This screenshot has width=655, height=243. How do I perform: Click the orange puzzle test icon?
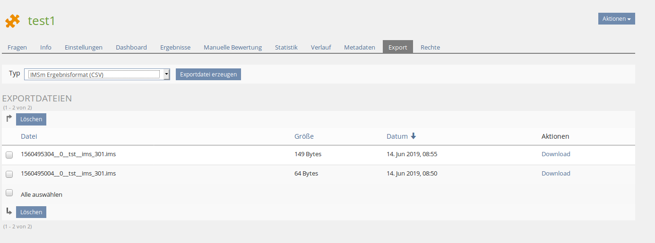[12, 21]
